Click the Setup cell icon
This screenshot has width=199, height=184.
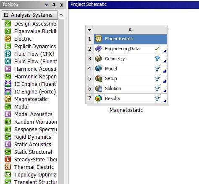[x=99, y=78]
